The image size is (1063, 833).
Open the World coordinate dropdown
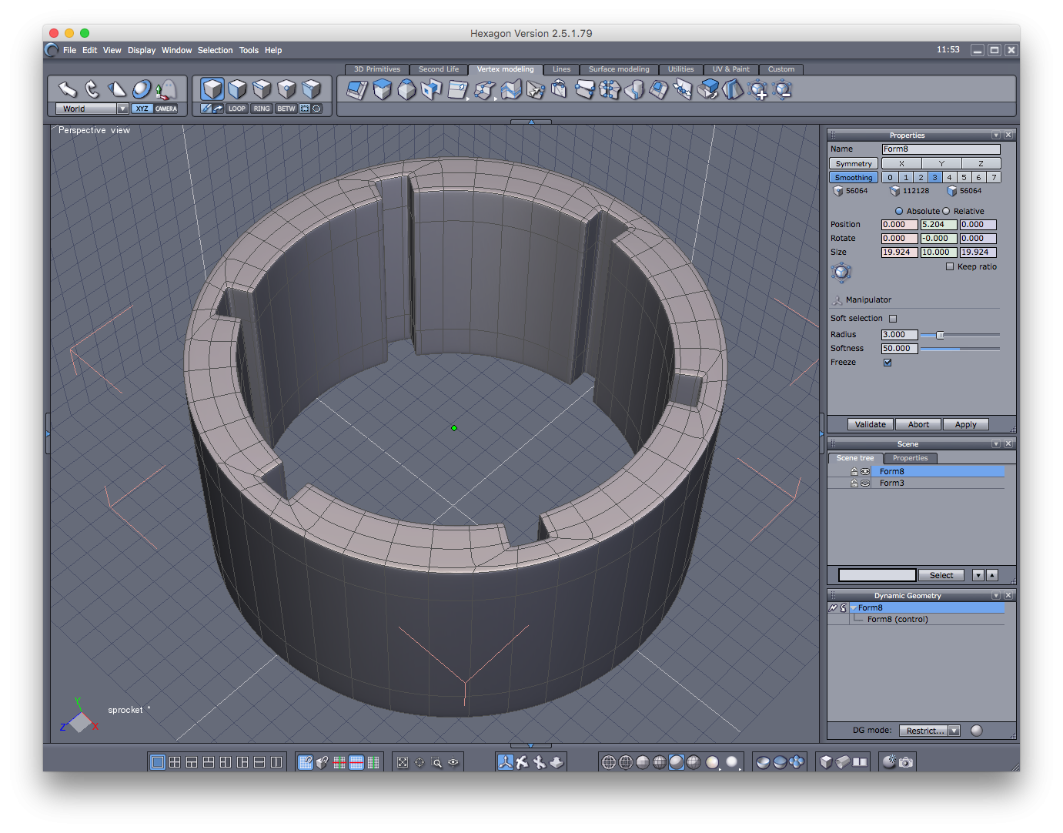point(122,109)
